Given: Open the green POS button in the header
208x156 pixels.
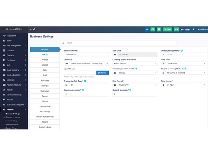Looking at the screenshot, I should pos(168,30).
